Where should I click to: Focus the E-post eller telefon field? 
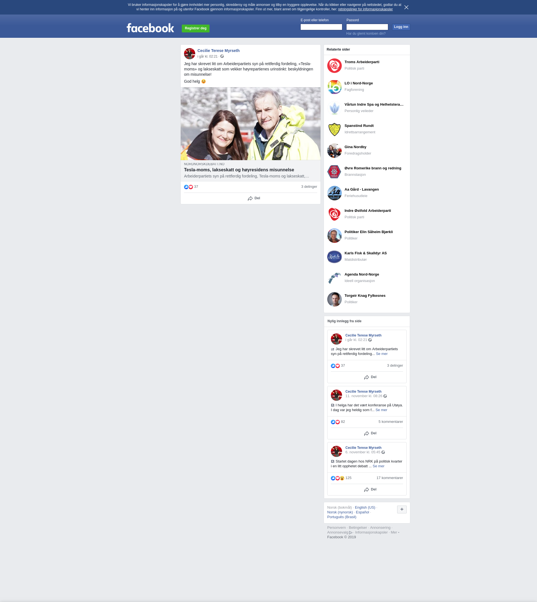[x=321, y=27]
